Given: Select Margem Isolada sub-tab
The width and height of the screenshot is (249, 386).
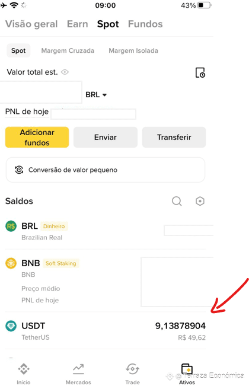Looking at the screenshot, I should click(133, 51).
